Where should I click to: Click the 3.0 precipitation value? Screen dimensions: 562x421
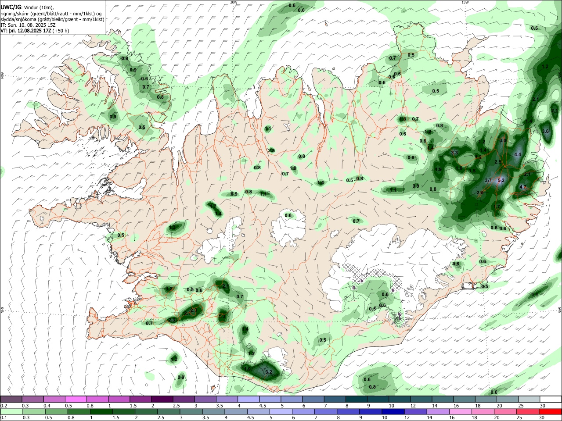pyautogui.click(x=503, y=140)
